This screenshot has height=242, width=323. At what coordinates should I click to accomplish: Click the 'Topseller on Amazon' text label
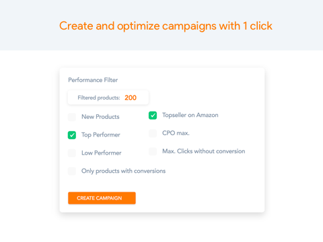tap(190, 115)
